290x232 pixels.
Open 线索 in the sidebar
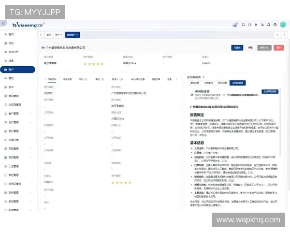tap(11, 61)
